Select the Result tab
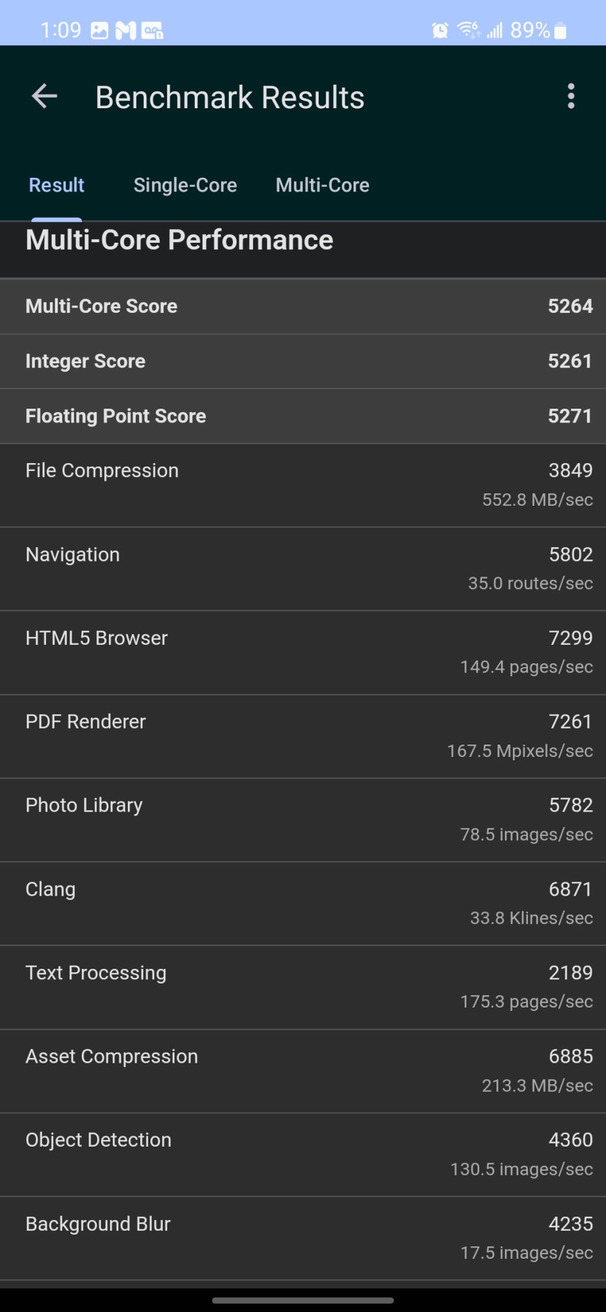This screenshot has width=606, height=1312. coord(56,186)
